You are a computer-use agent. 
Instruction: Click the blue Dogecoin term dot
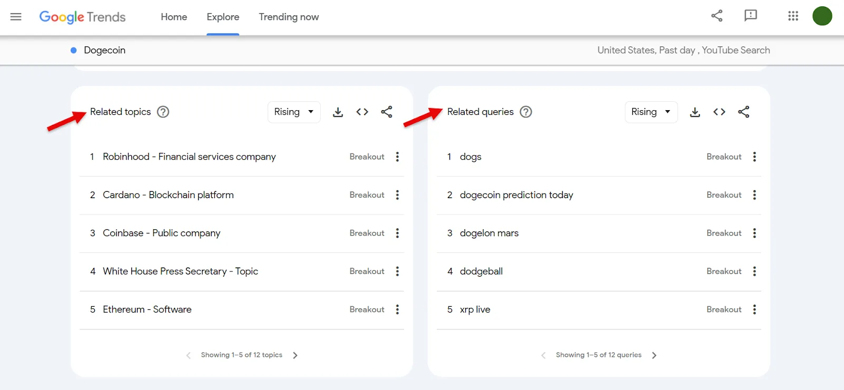point(74,50)
